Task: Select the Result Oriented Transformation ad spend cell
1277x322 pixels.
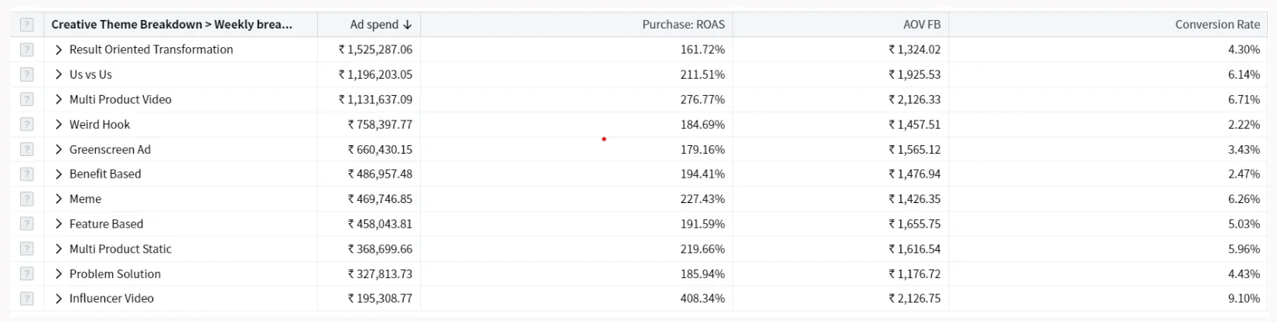Action: pyautogui.click(x=375, y=49)
